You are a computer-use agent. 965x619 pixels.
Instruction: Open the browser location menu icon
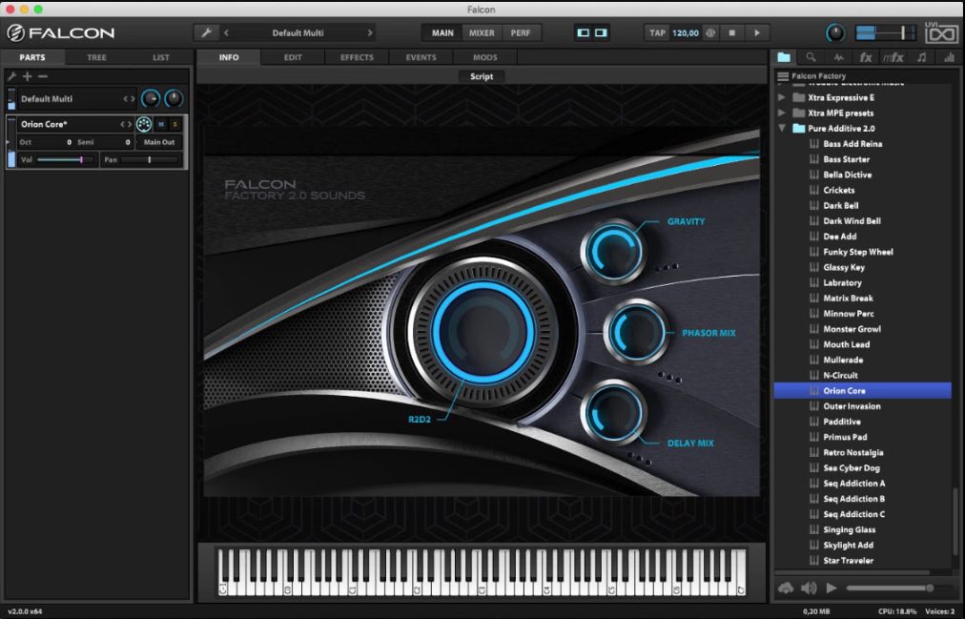(x=783, y=76)
